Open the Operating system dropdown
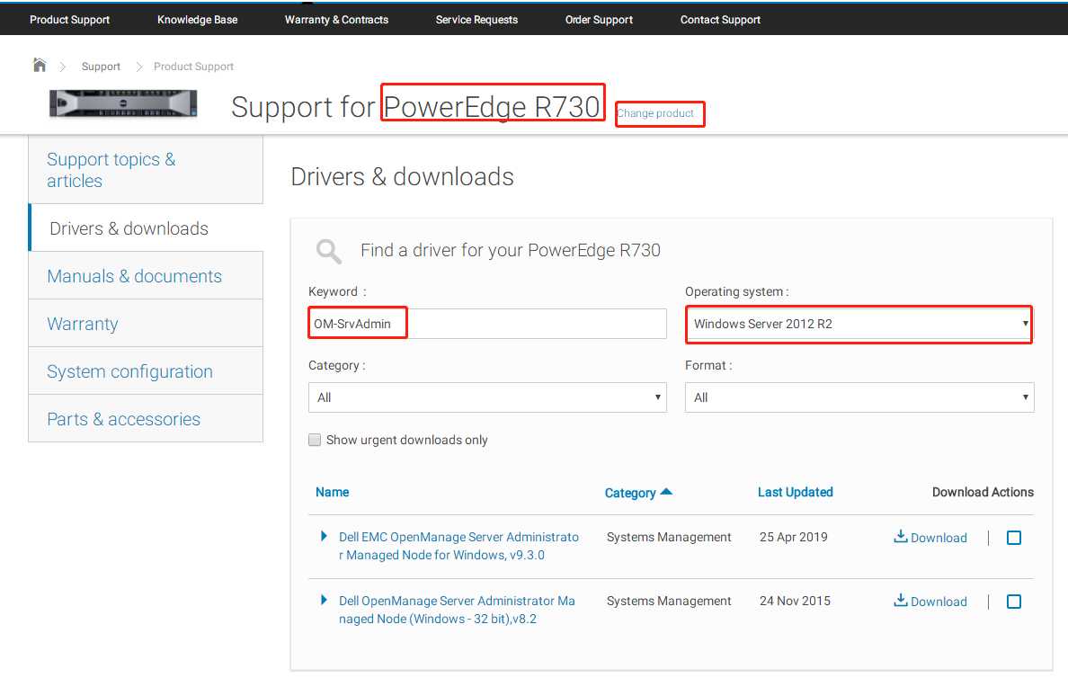The height and width of the screenshot is (678, 1068). click(x=859, y=324)
